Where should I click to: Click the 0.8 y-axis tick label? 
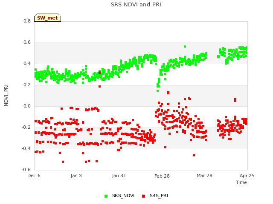(27, 21)
